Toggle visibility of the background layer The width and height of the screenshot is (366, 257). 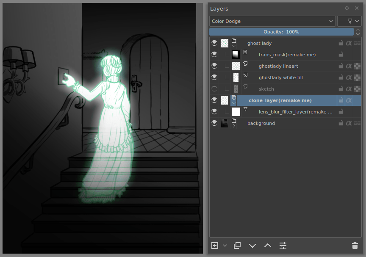(214, 123)
